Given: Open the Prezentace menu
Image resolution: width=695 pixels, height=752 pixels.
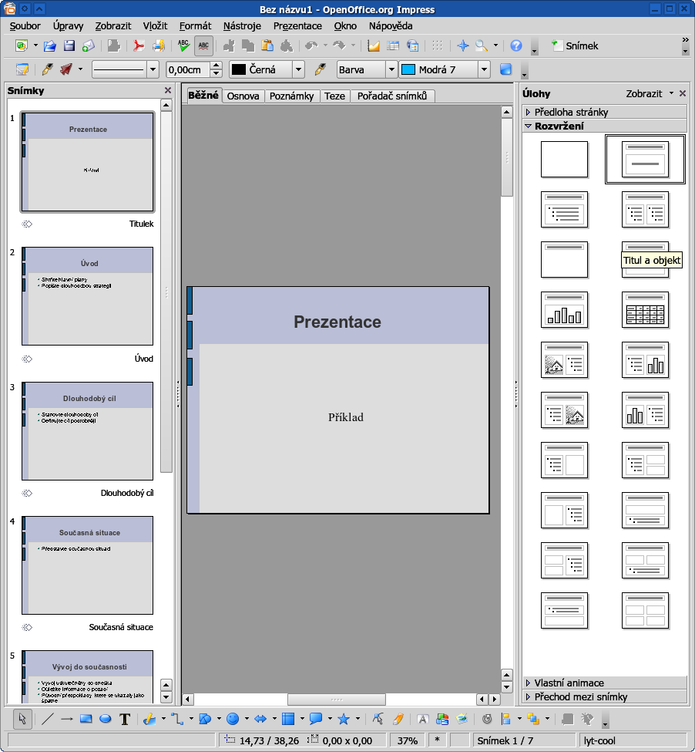Looking at the screenshot, I should coord(297,25).
